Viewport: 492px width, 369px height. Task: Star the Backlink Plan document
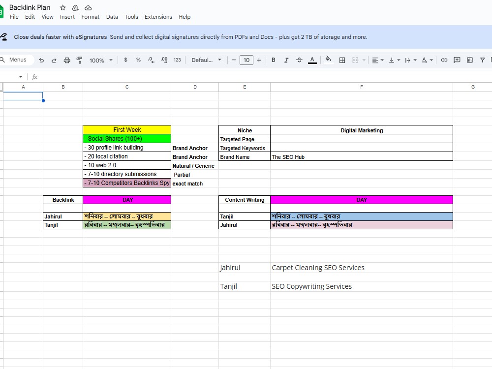(62, 8)
